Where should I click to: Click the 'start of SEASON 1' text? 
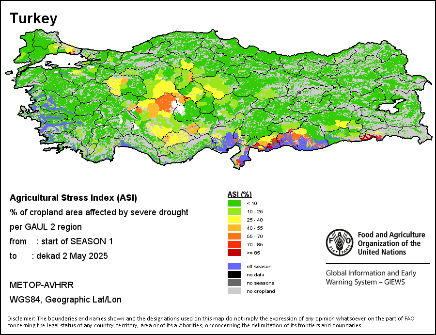coord(77,241)
